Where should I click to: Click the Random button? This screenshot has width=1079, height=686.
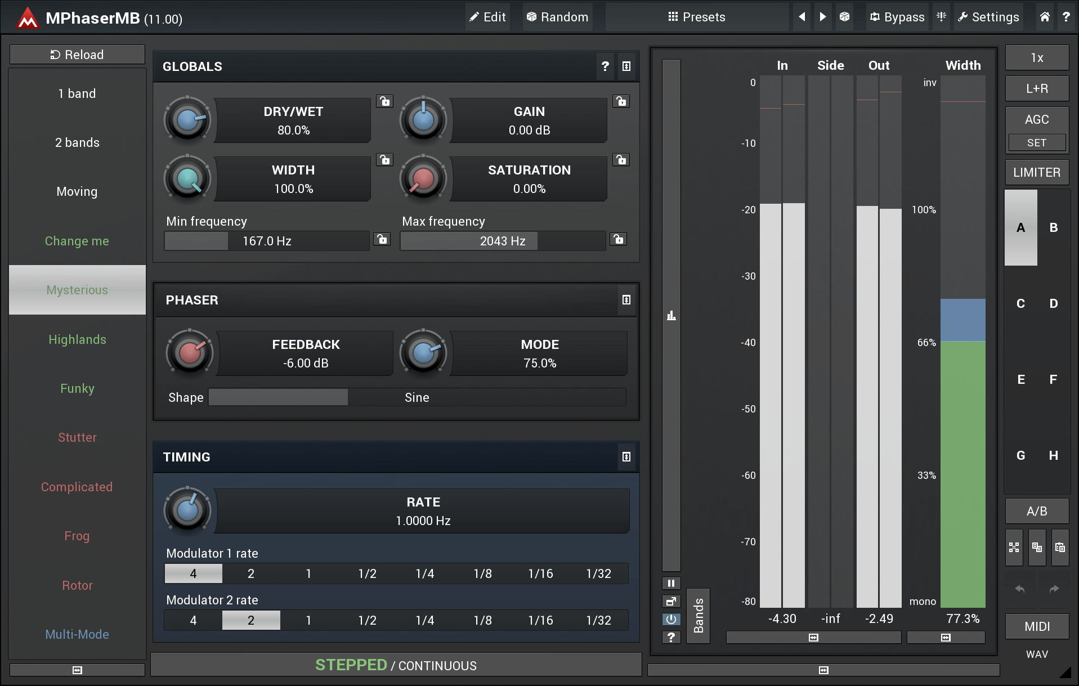pos(557,17)
